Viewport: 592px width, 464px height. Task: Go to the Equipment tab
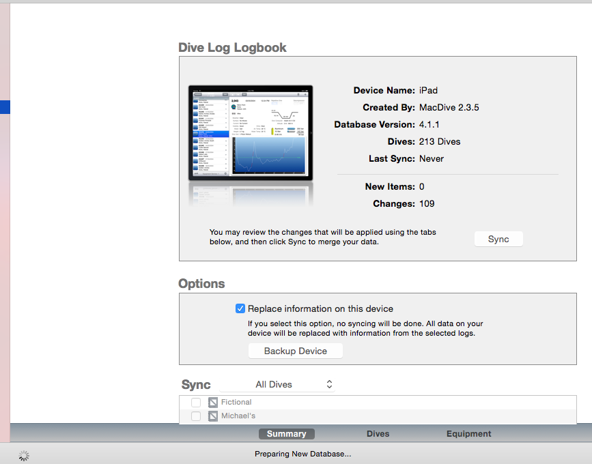(x=468, y=434)
